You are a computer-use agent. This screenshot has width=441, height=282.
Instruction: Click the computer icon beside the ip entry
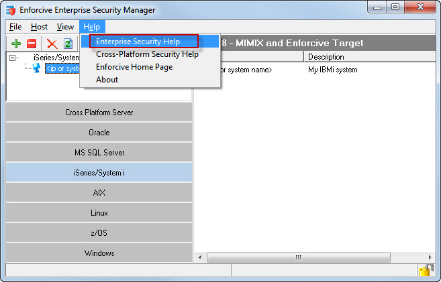pos(36,68)
